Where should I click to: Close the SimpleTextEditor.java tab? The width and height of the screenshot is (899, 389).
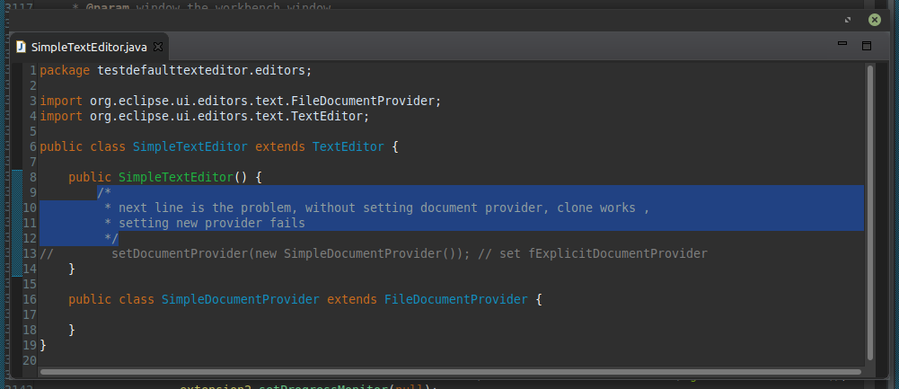[x=158, y=47]
